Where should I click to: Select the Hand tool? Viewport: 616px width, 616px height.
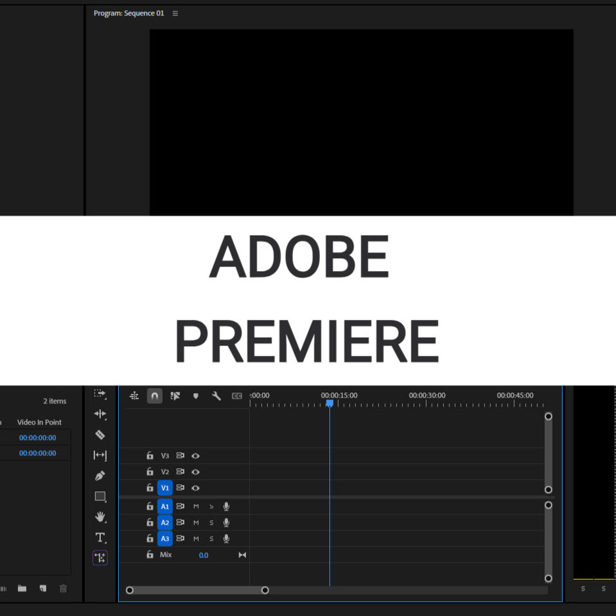pyautogui.click(x=100, y=516)
